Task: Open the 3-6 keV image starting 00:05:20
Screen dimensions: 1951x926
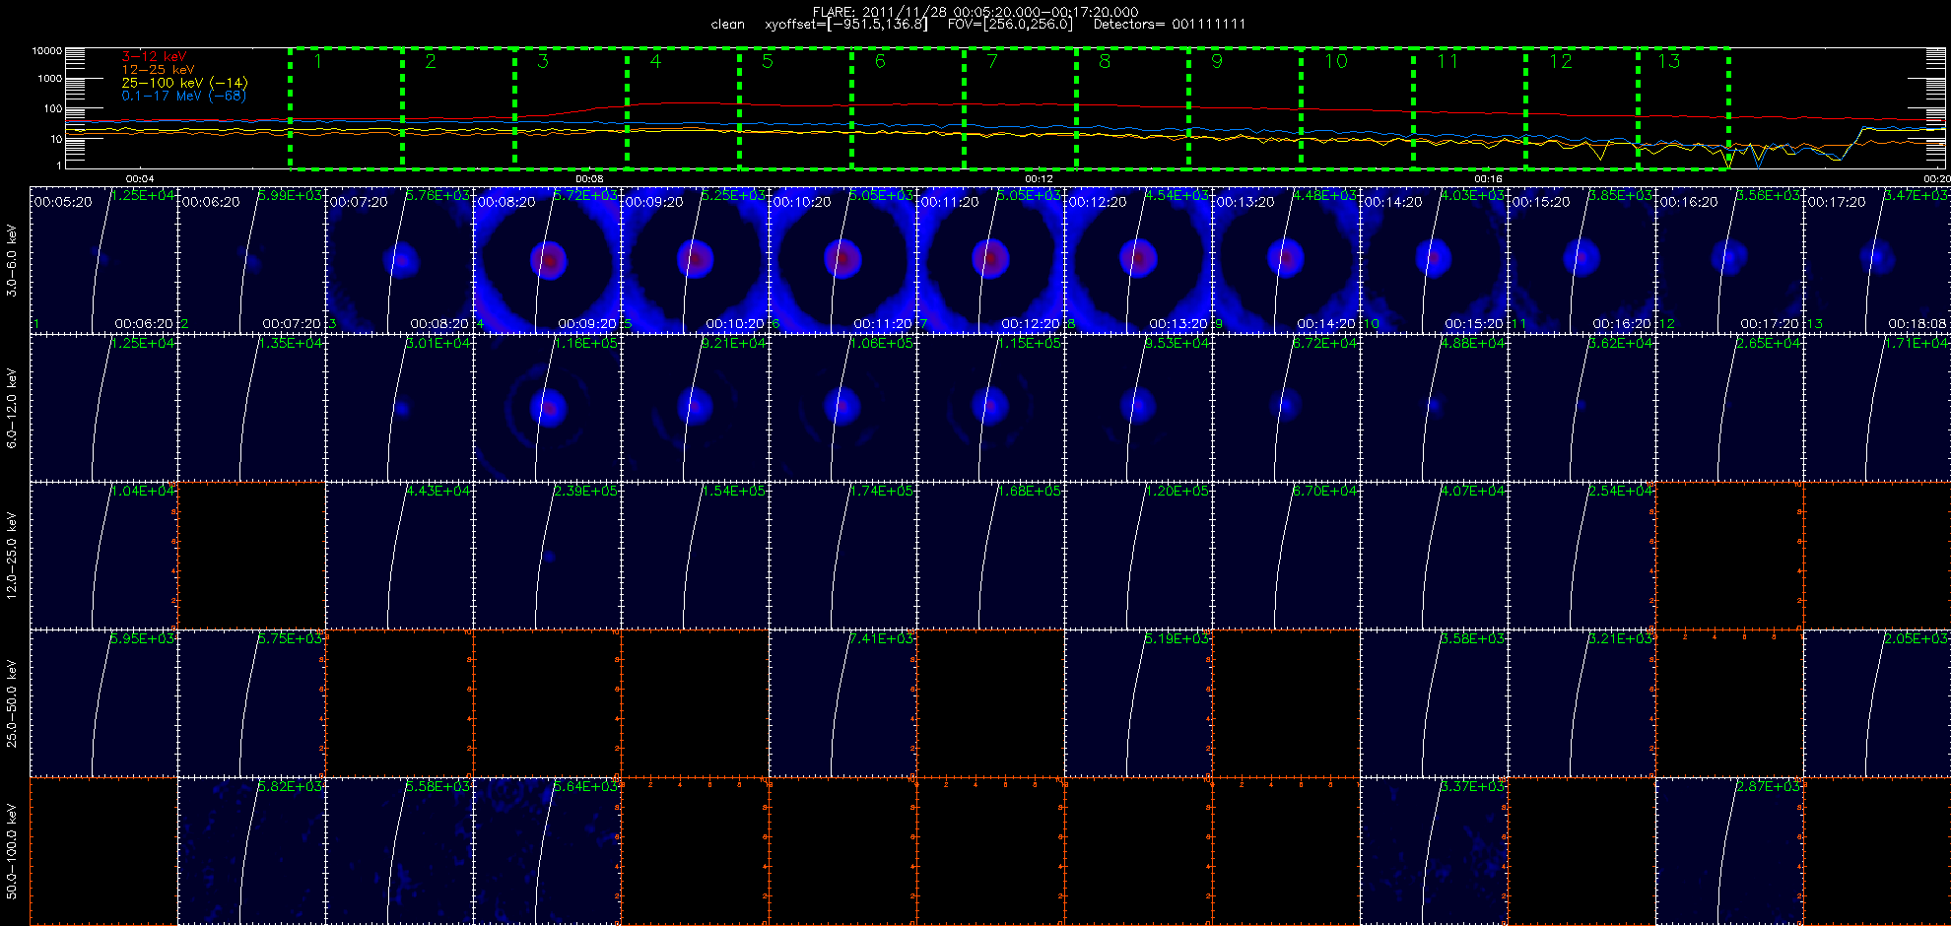Action: [x=103, y=260]
